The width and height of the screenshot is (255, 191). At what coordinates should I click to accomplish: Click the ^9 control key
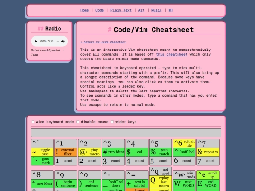[66, 175]
